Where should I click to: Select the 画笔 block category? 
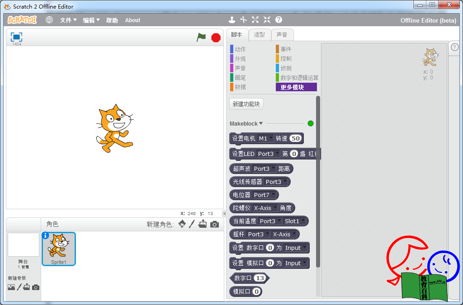pos(238,78)
